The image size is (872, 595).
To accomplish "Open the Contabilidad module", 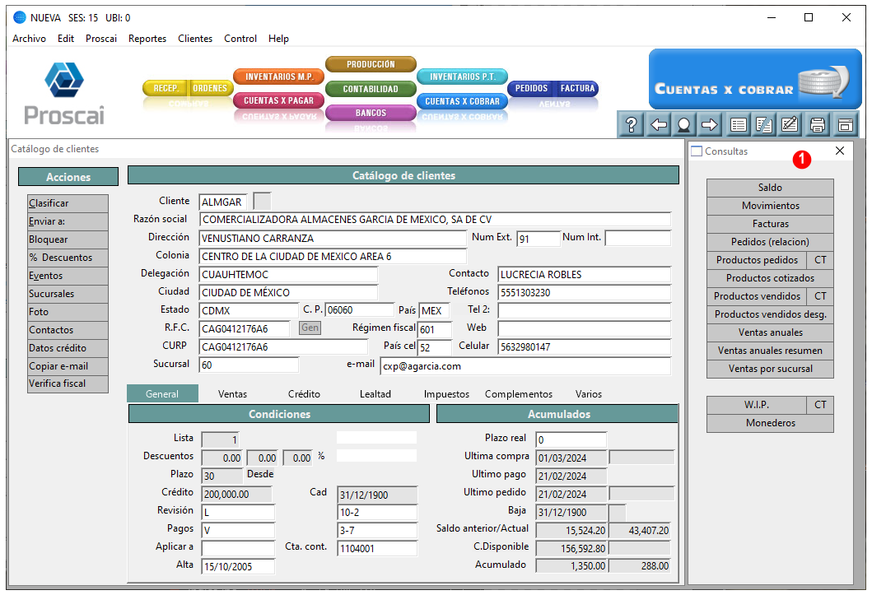I will [371, 89].
